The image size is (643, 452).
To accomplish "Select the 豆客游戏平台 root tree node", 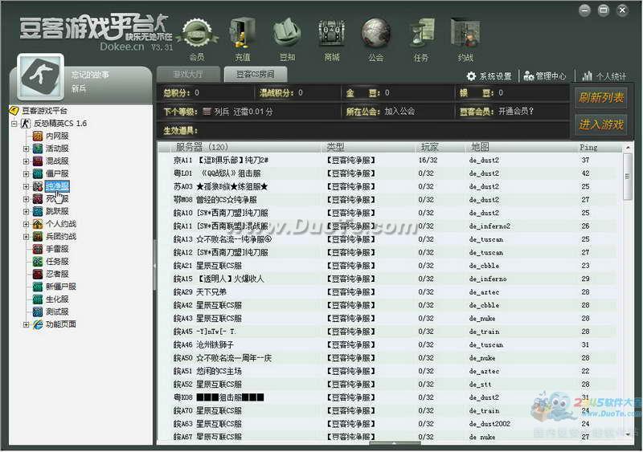I will pos(44,111).
